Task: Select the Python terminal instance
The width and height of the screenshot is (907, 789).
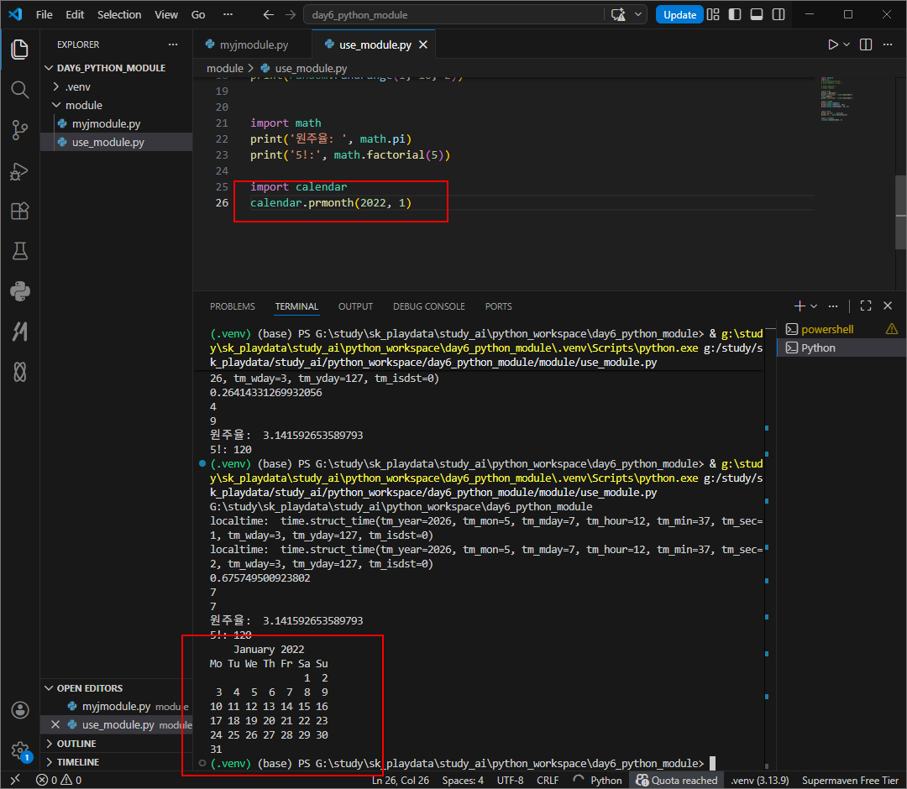Action: click(x=841, y=348)
